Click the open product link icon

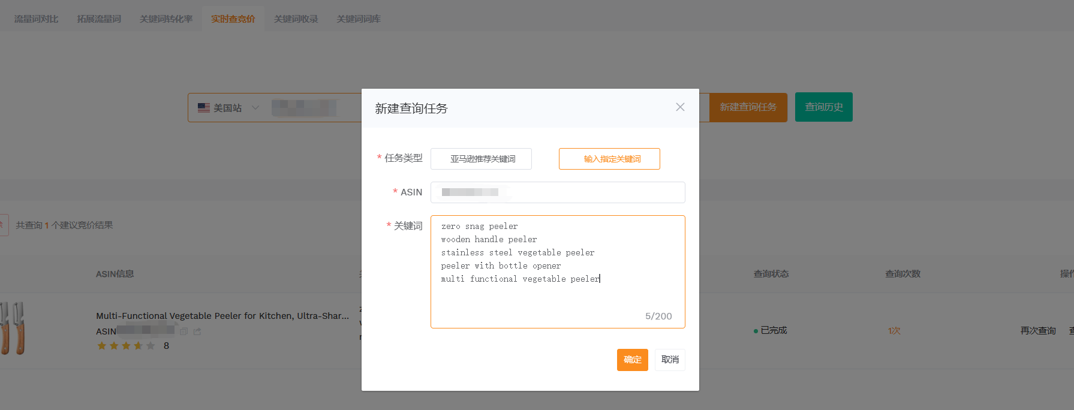point(197,331)
